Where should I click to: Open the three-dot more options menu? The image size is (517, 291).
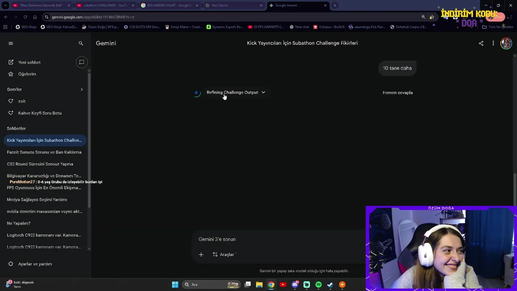point(493,43)
